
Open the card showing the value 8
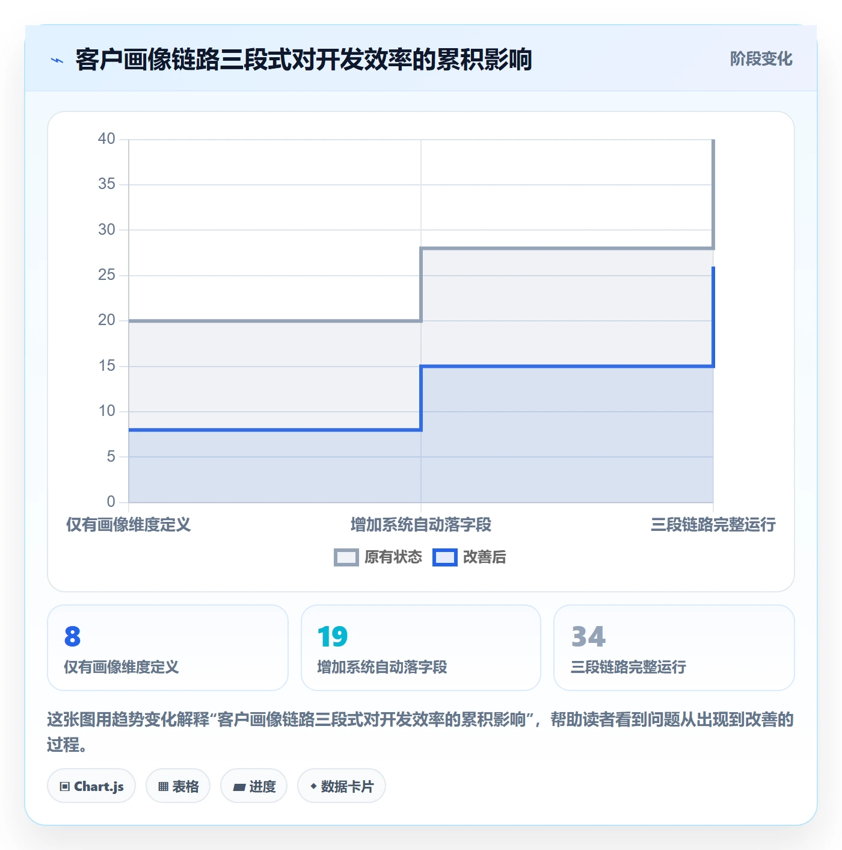(x=168, y=648)
